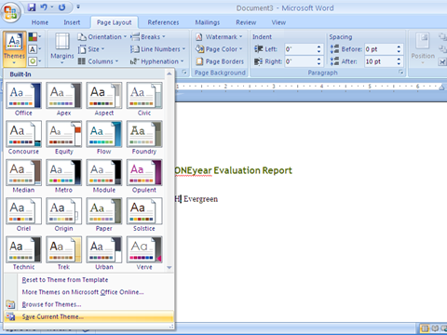Click the Page Borders icon

199,61
